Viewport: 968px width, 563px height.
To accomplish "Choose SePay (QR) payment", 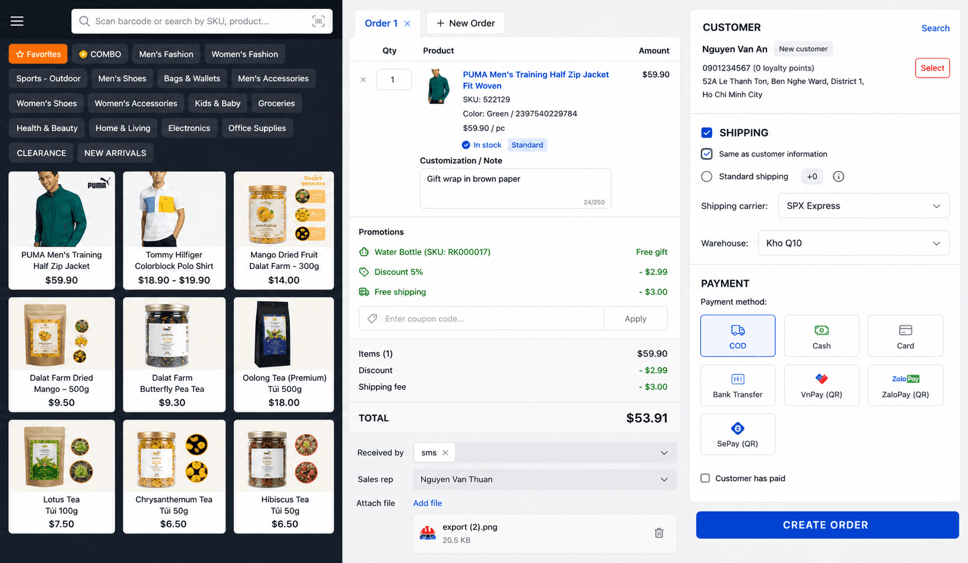I will pos(738,434).
